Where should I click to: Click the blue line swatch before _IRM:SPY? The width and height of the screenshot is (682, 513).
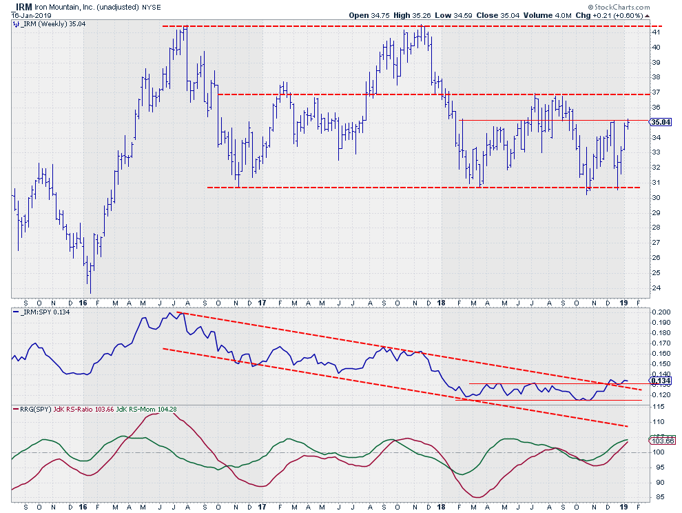click(16, 312)
